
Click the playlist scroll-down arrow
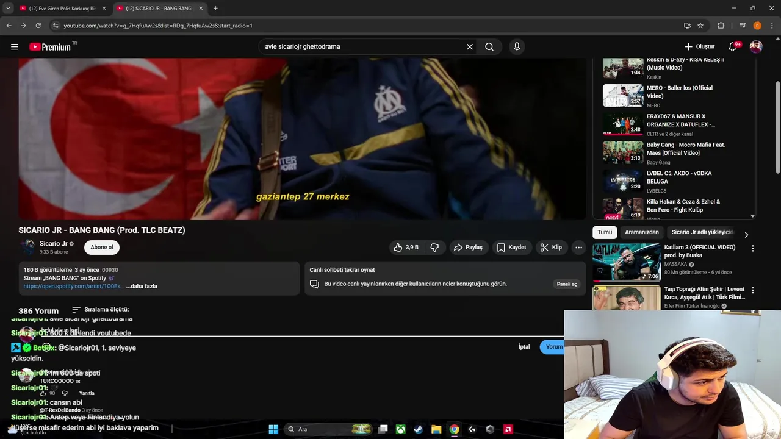pyautogui.click(x=752, y=216)
